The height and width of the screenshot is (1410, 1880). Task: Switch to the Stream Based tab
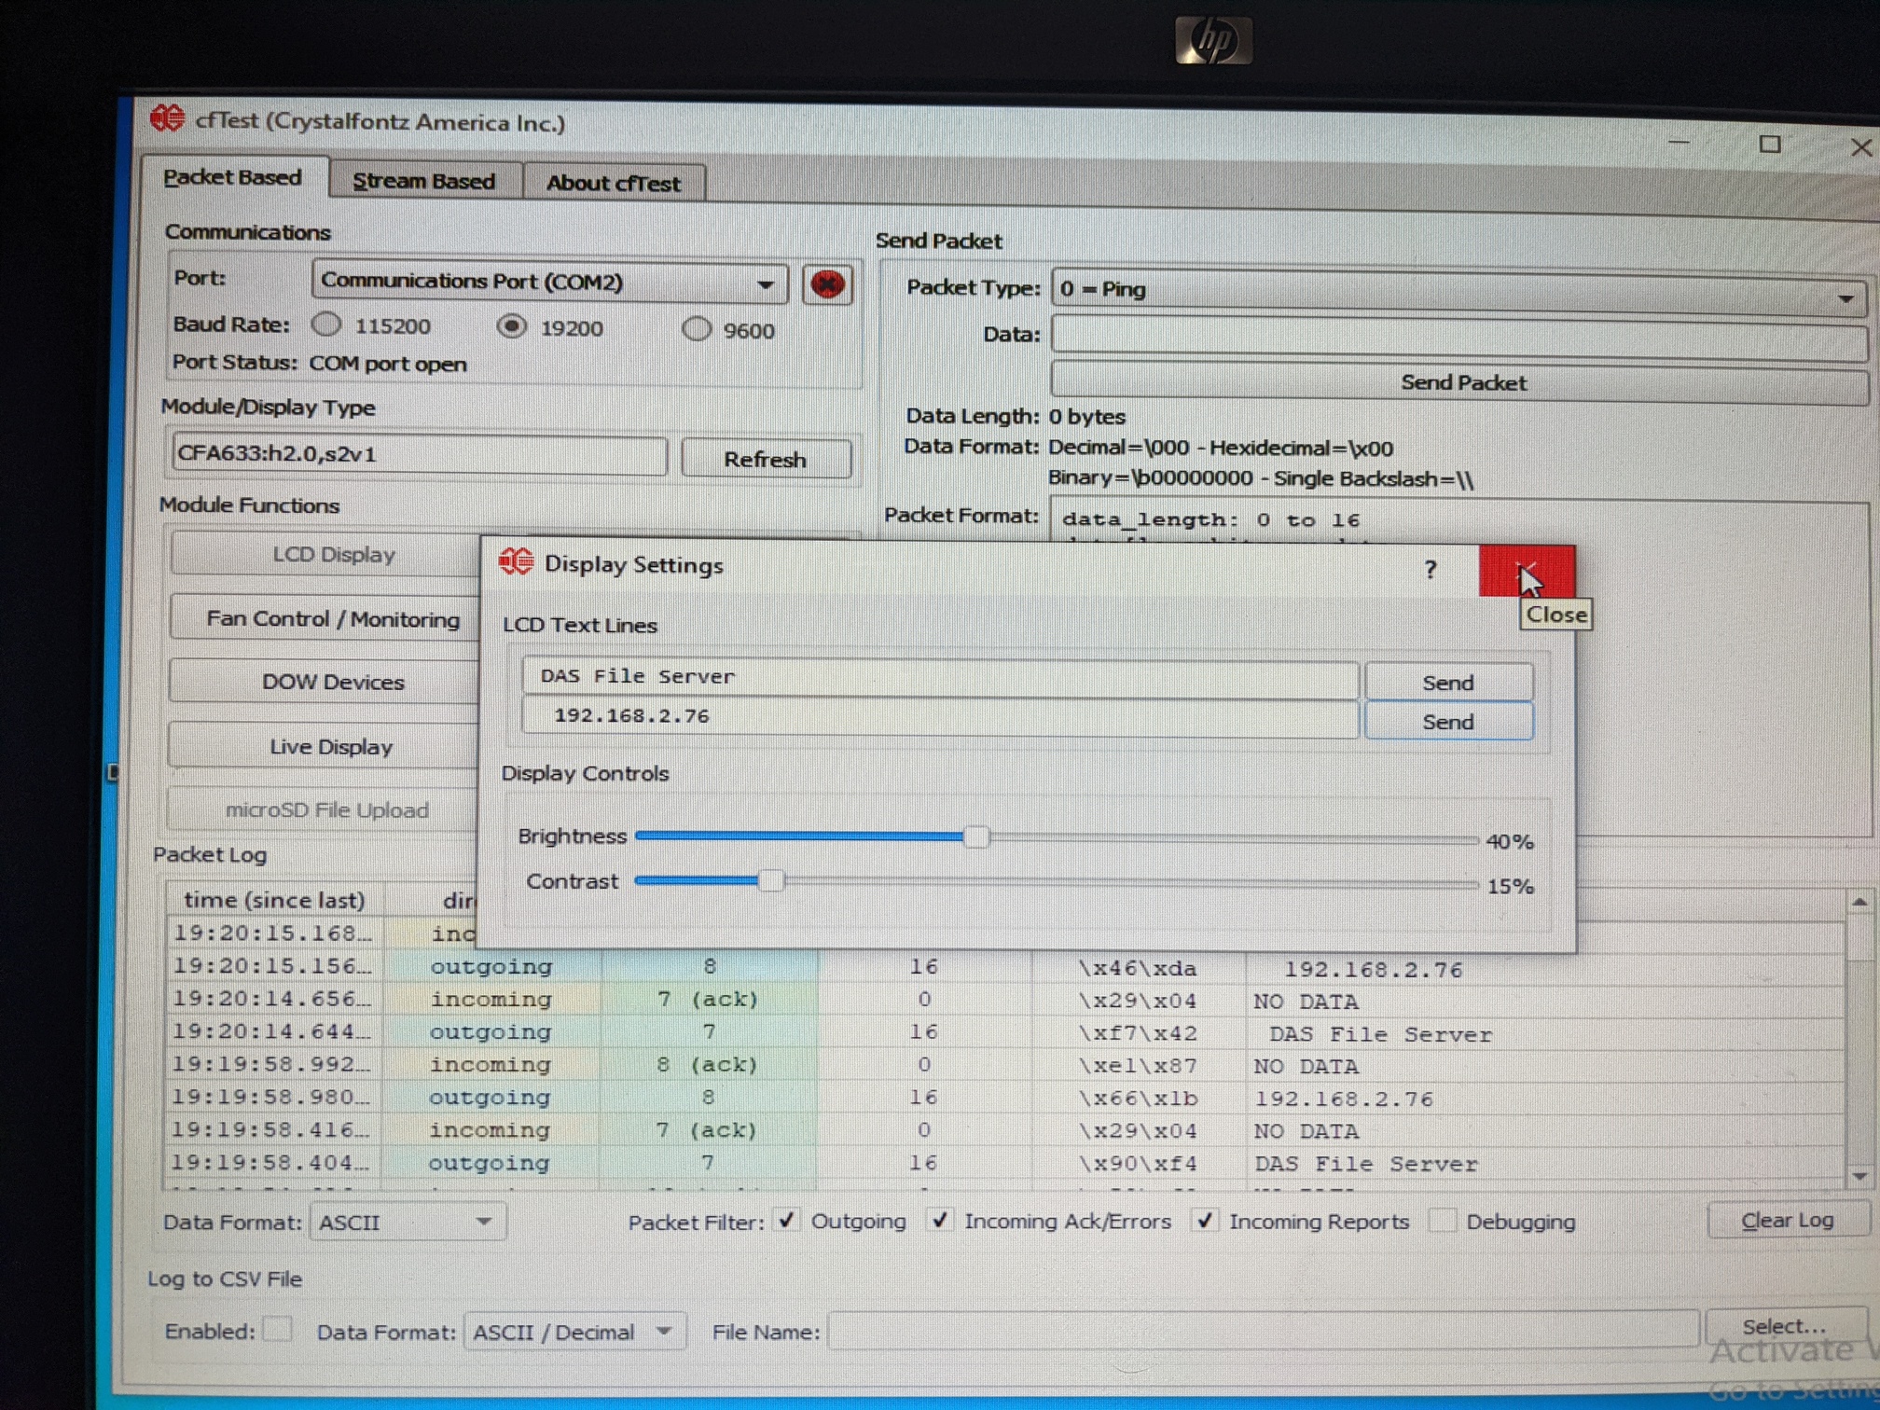point(424,181)
